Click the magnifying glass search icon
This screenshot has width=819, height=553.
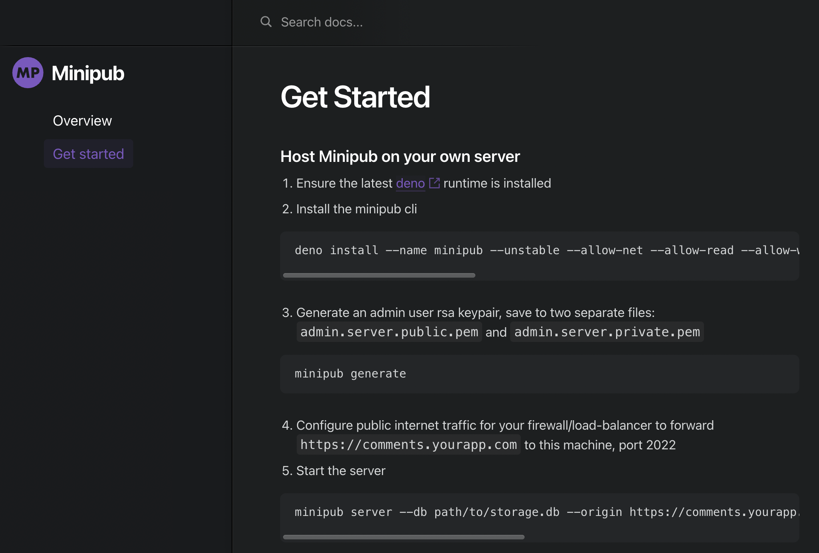pos(266,22)
